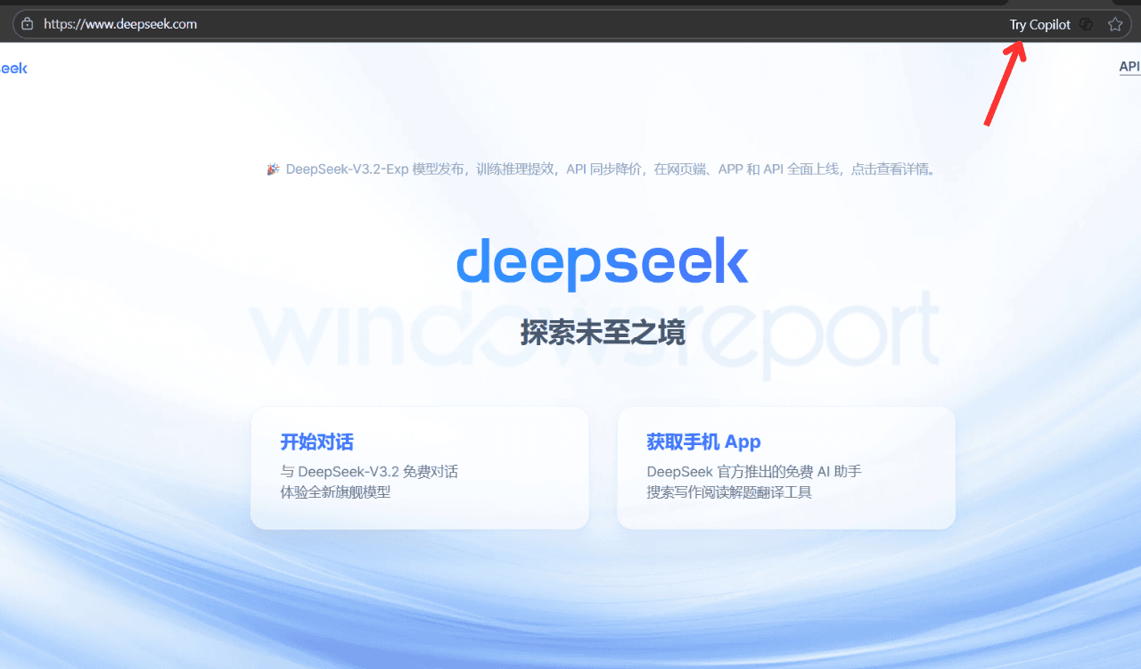Open the DeepSeek-V3.2-Exp announcement banner
Image resolution: width=1141 pixels, height=669 pixels.
[611, 169]
